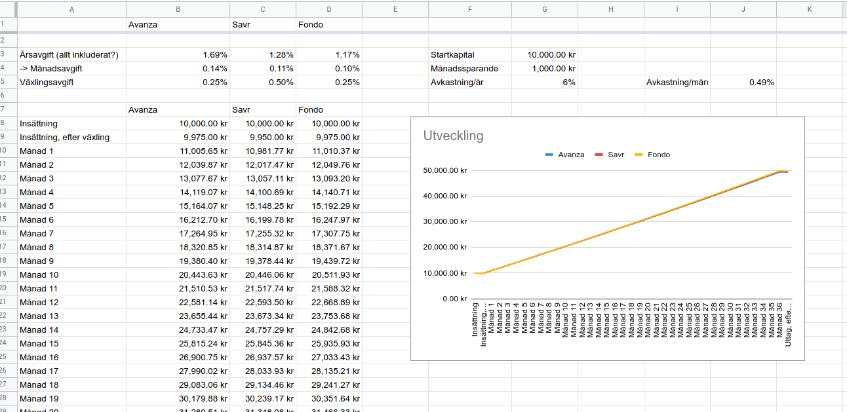Screen dimensions: 847x412
Task: Select the 'Insättning, efter växling' label cell
Action: point(71,138)
